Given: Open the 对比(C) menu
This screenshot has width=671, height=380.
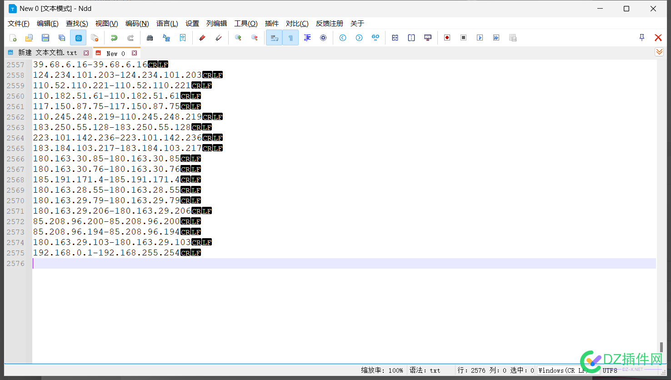Looking at the screenshot, I should [x=297, y=24].
